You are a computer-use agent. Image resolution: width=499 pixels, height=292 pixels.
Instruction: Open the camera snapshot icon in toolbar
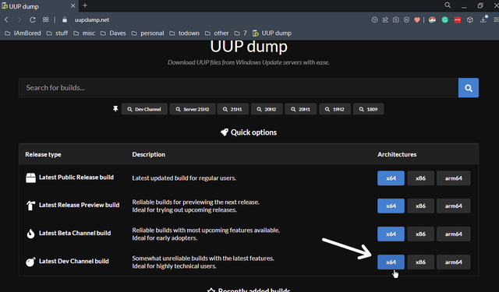pyautogui.click(x=395, y=19)
